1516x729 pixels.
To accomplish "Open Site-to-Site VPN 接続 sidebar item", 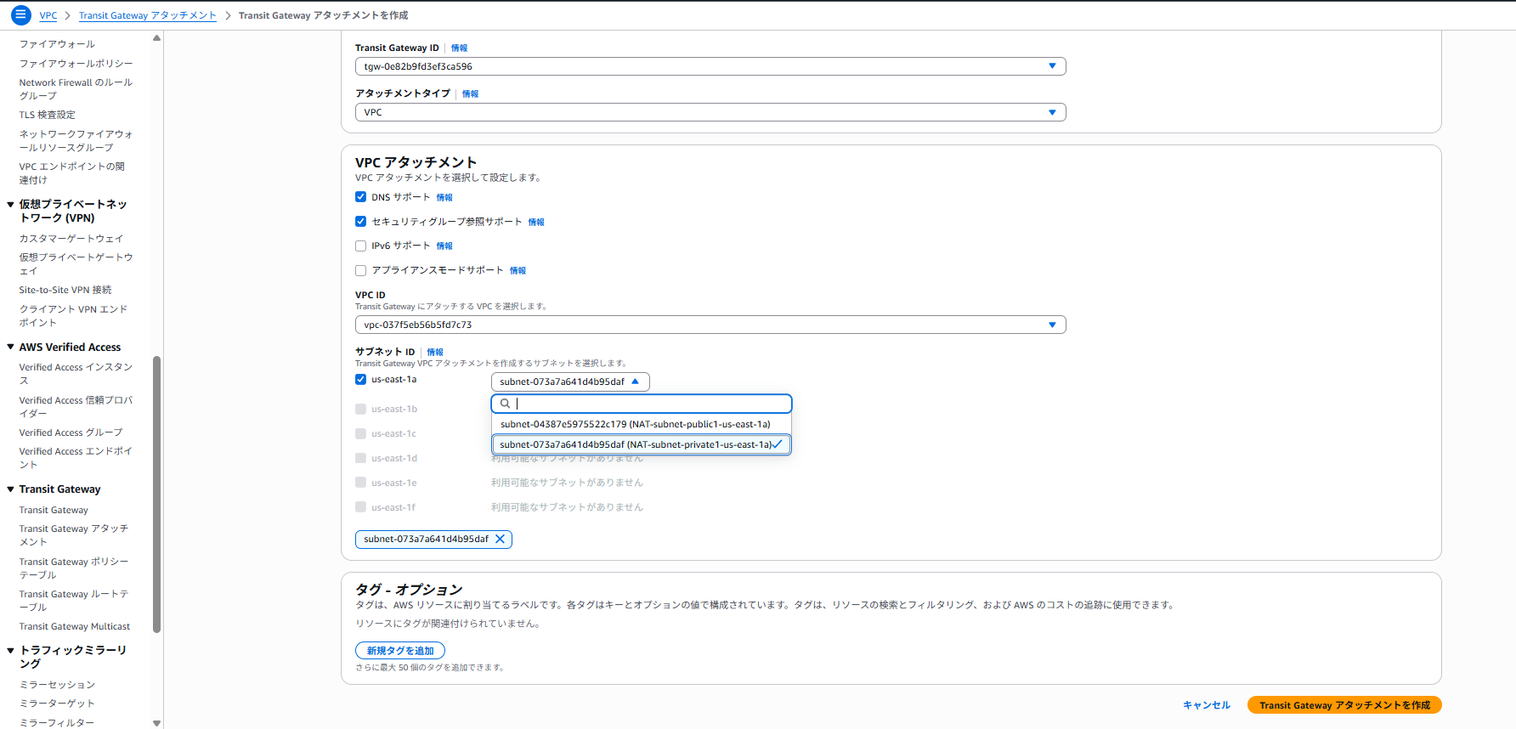I will 65,290.
